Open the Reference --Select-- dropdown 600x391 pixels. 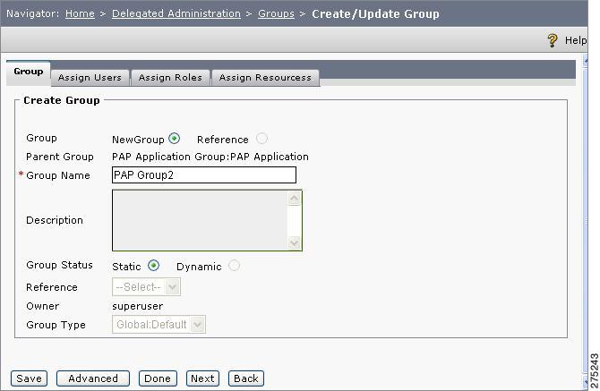[x=146, y=286]
